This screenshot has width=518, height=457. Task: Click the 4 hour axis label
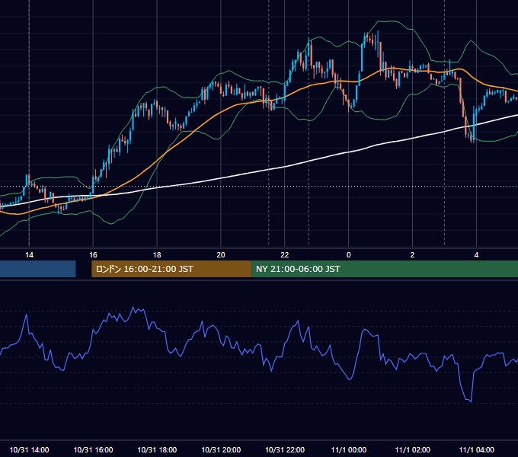point(476,255)
